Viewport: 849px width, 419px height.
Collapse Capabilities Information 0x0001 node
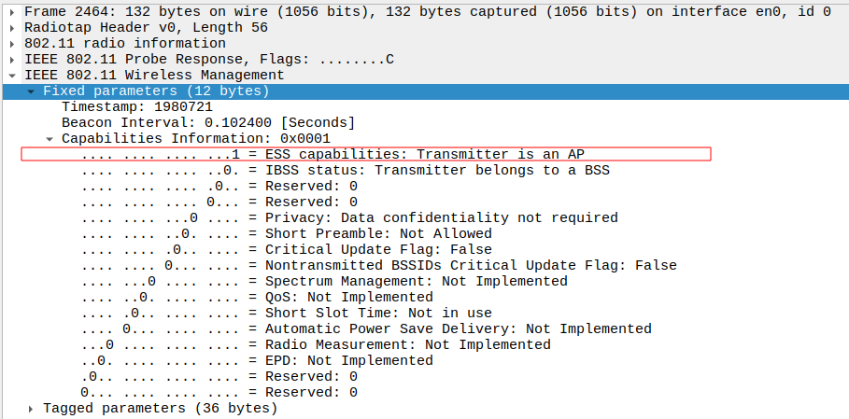pyautogui.click(x=50, y=139)
